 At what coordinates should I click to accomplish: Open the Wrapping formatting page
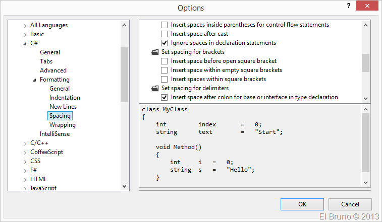tap(62, 125)
